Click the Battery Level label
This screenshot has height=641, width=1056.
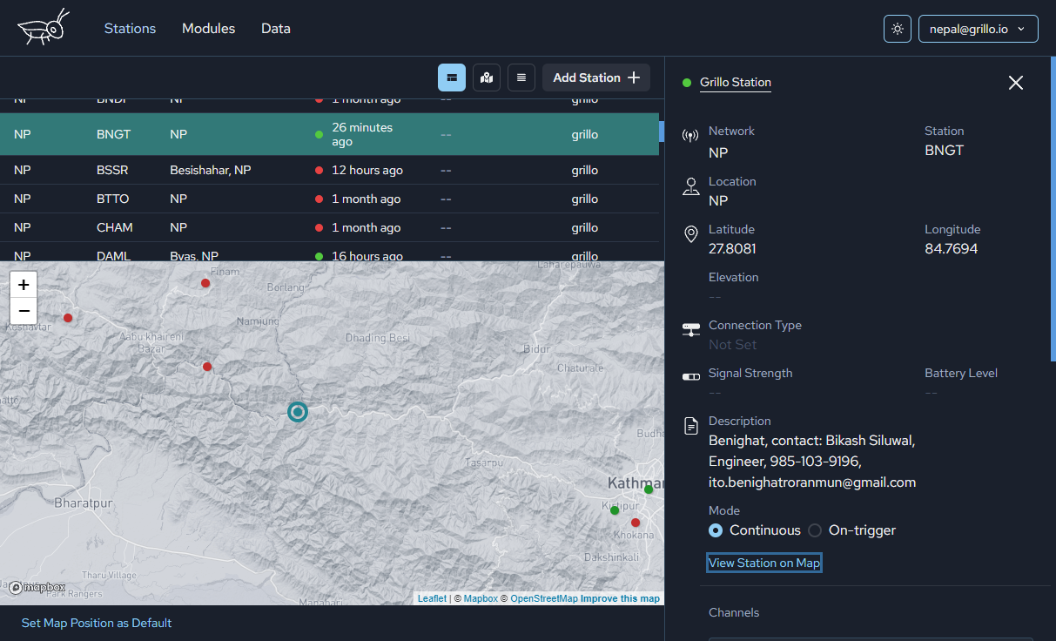pyautogui.click(x=961, y=373)
